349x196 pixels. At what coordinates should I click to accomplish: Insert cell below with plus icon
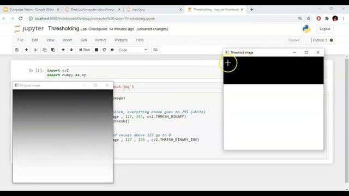pos(26,50)
